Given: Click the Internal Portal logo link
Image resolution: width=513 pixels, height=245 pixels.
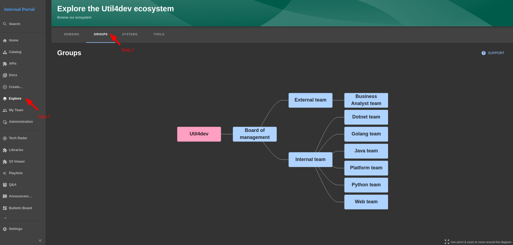Looking at the screenshot, I should [x=19, y=9].
